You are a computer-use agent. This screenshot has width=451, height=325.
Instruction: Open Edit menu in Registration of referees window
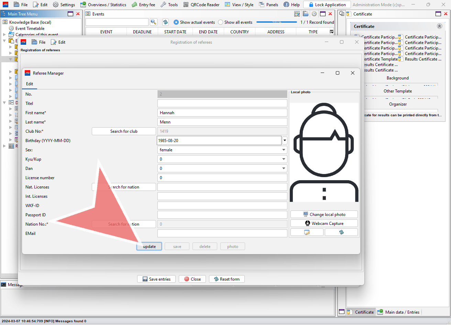[58, 42]
